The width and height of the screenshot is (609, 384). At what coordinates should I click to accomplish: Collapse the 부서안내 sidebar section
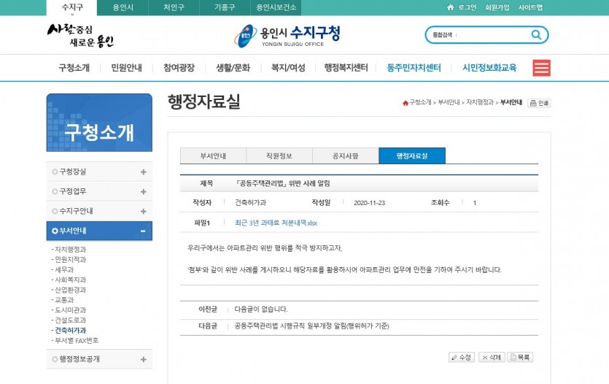pos(143,231)
